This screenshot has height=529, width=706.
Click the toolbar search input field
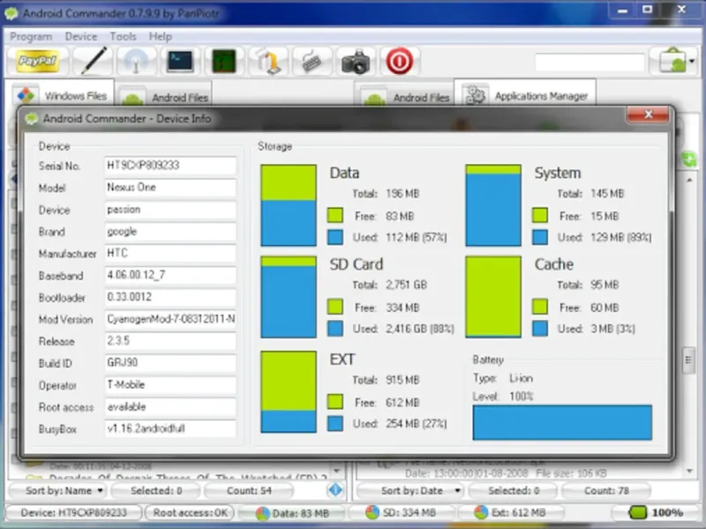(x=590, y=62)
